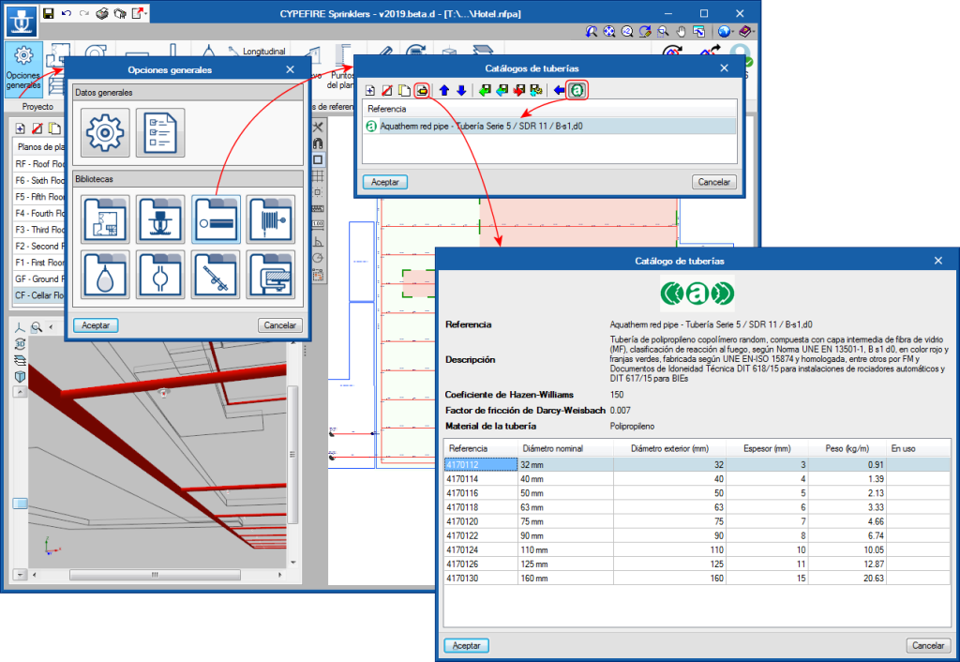This screenshot has height=662, width=960.
Task: Toggle the grid icon in vertical toolbar
Action: [318, 176]
